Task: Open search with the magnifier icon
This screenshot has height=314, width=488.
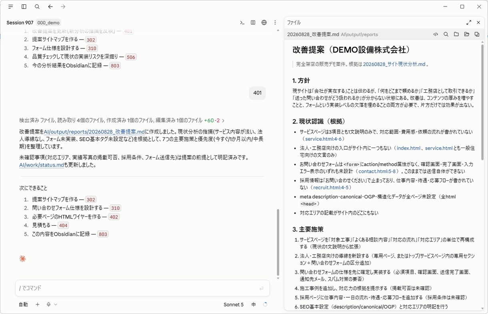Action: [37, 7]
